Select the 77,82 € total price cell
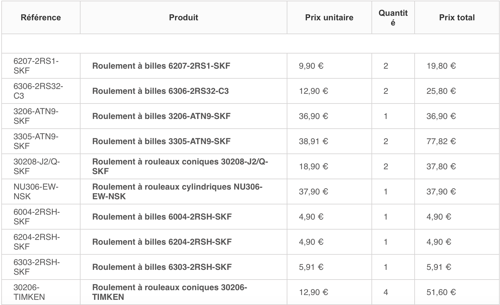500x305 pixels. click(x=441, y=141)
